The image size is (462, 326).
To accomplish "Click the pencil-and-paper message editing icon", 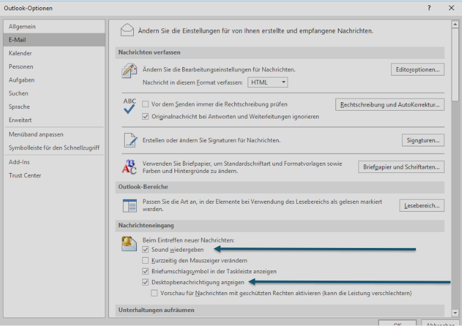I will tap(129, 70).
